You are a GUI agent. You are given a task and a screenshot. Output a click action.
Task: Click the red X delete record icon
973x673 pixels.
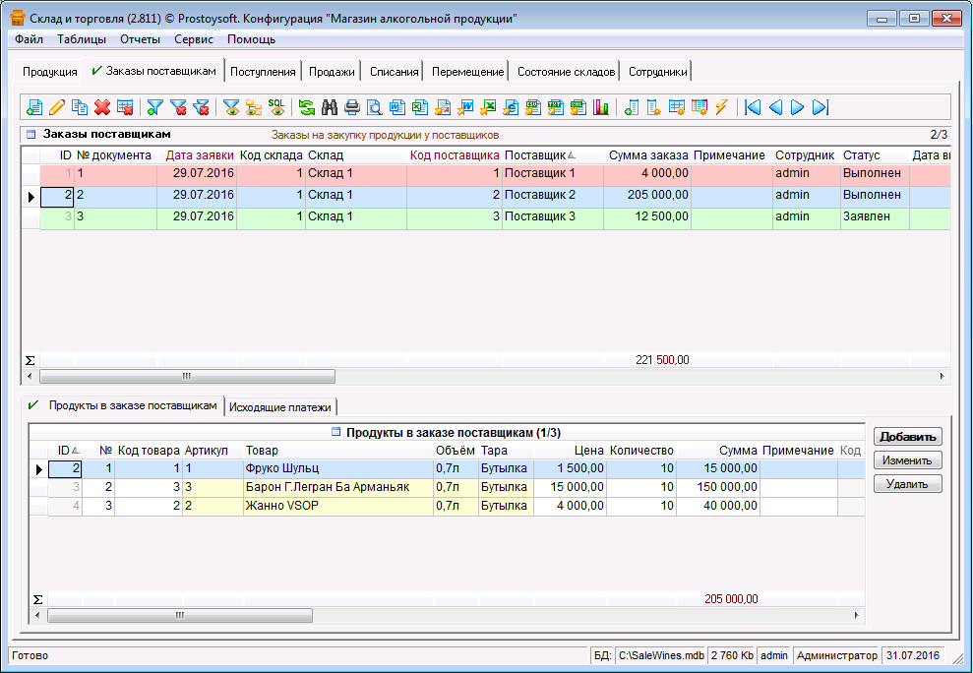[102, 107]
